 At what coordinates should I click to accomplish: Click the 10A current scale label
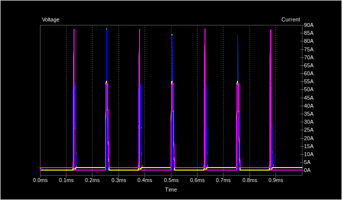pos(308,154)
